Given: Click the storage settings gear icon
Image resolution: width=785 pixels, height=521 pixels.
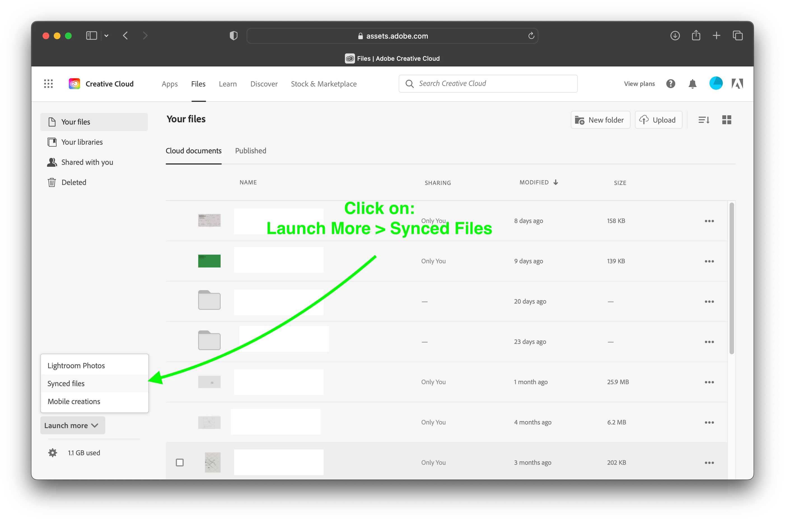Looking at the screenshot, I should coord(53,452).
